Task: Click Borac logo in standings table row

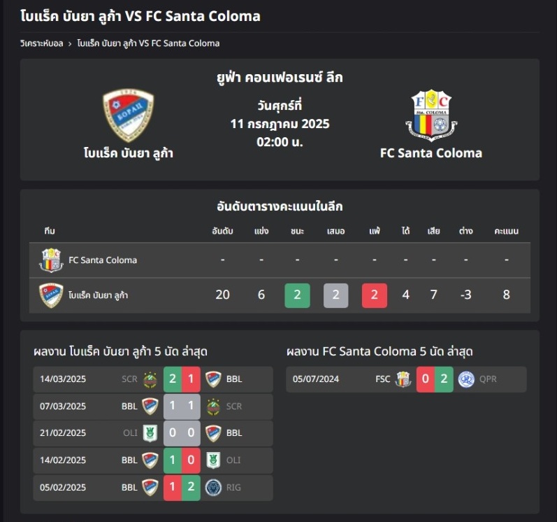Action: [x=51, y=295]
